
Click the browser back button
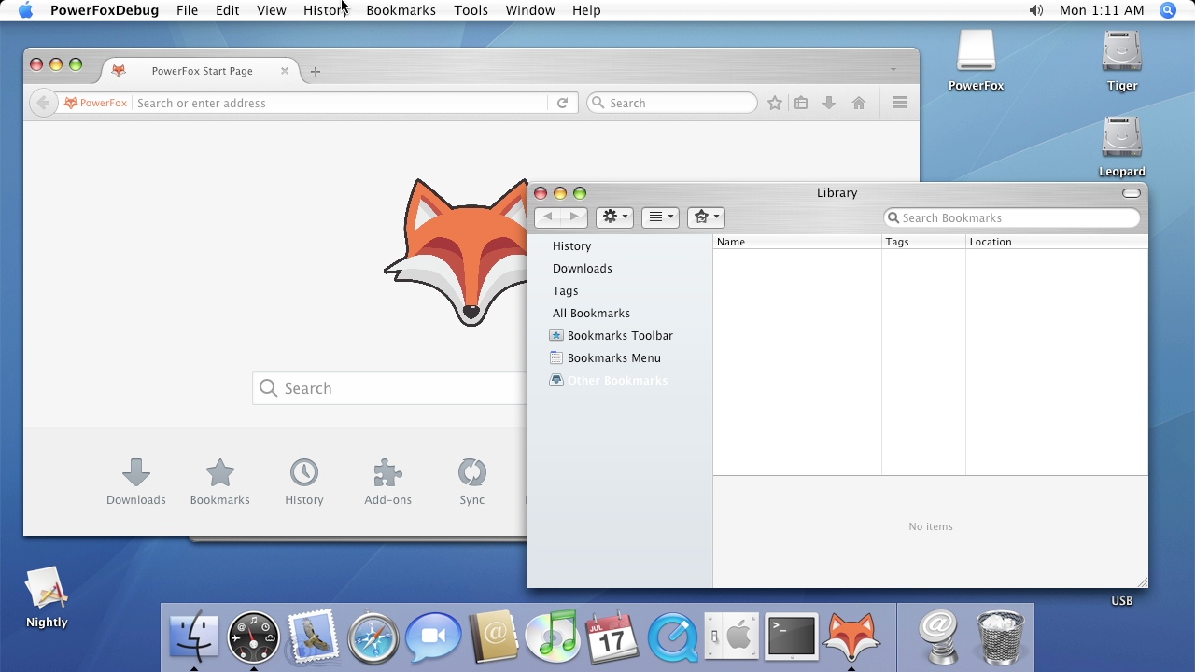pos(43,103)
